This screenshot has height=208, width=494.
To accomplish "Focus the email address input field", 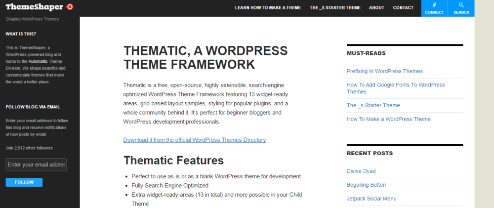I will 36,165.
